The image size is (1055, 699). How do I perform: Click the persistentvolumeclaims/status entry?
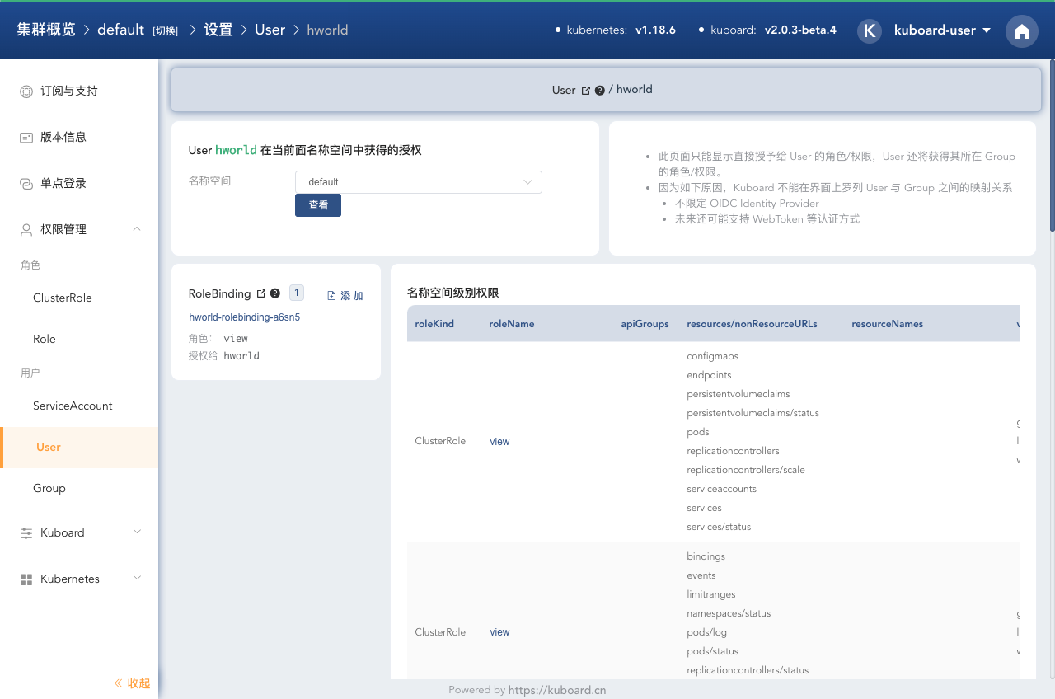753,413
